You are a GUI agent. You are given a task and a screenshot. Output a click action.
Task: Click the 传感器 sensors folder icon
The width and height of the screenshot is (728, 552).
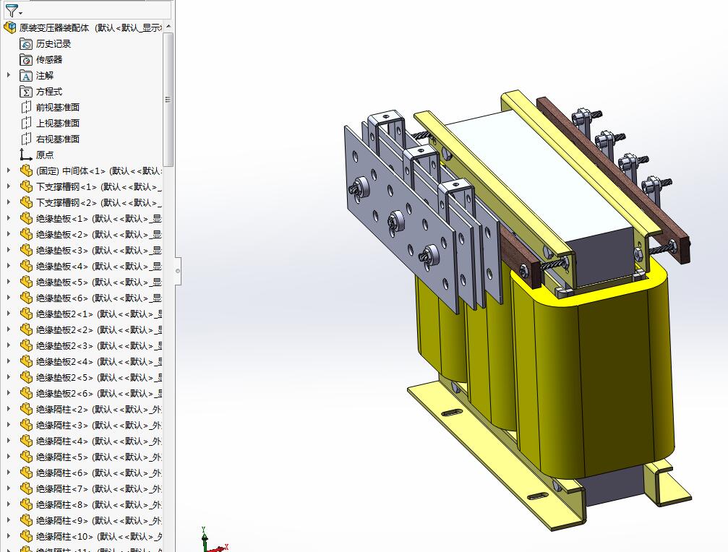26,60
